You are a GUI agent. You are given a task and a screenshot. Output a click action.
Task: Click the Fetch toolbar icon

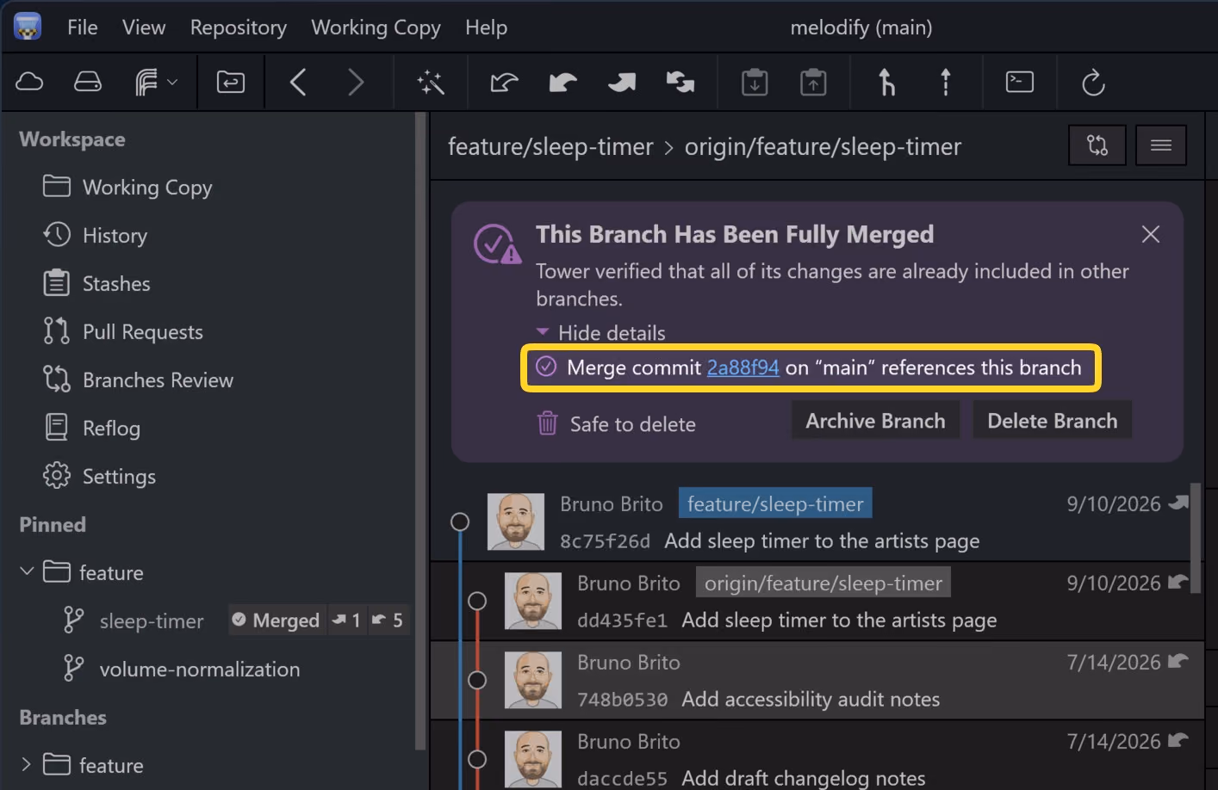[x=505, y=83]
